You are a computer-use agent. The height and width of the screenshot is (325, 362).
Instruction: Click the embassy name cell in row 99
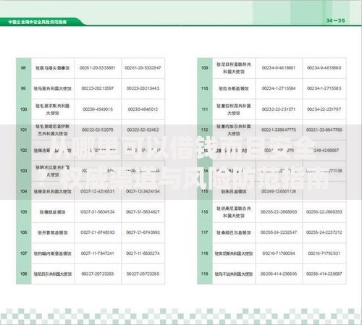pyautogui.click(x=53, y=88)
